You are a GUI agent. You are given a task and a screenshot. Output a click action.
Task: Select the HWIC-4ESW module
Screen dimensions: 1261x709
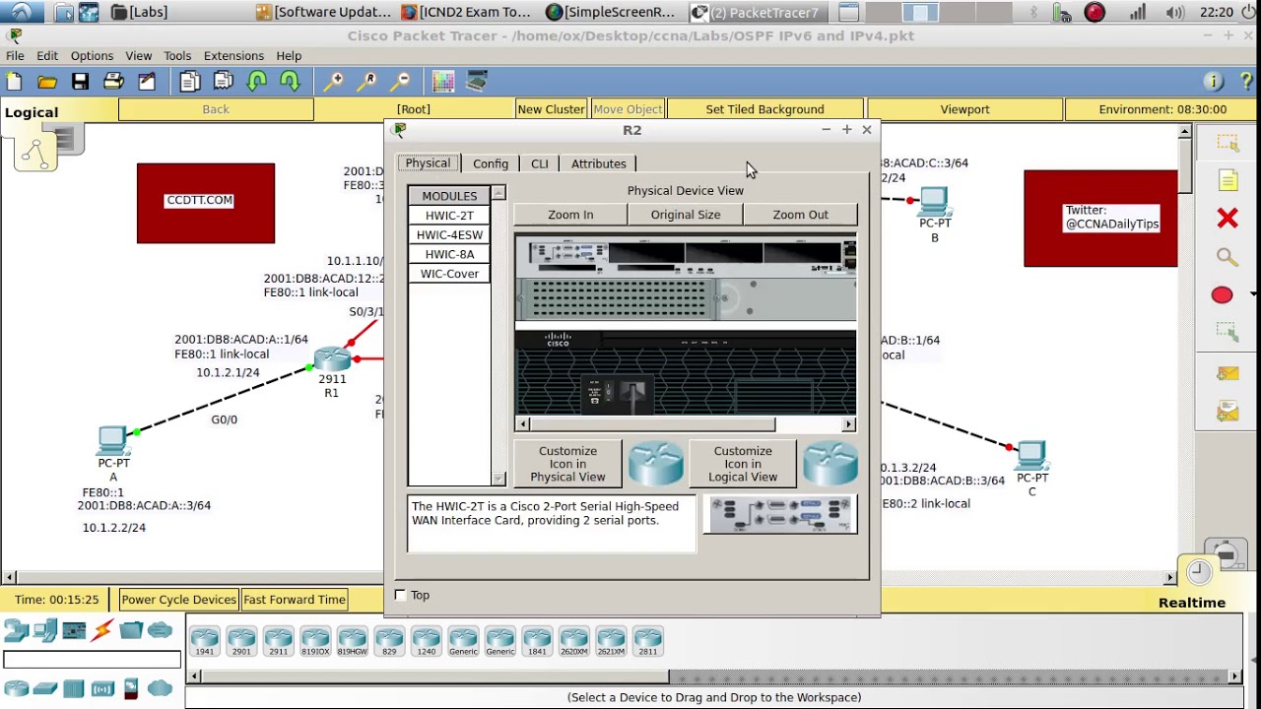tap(449, 235)
